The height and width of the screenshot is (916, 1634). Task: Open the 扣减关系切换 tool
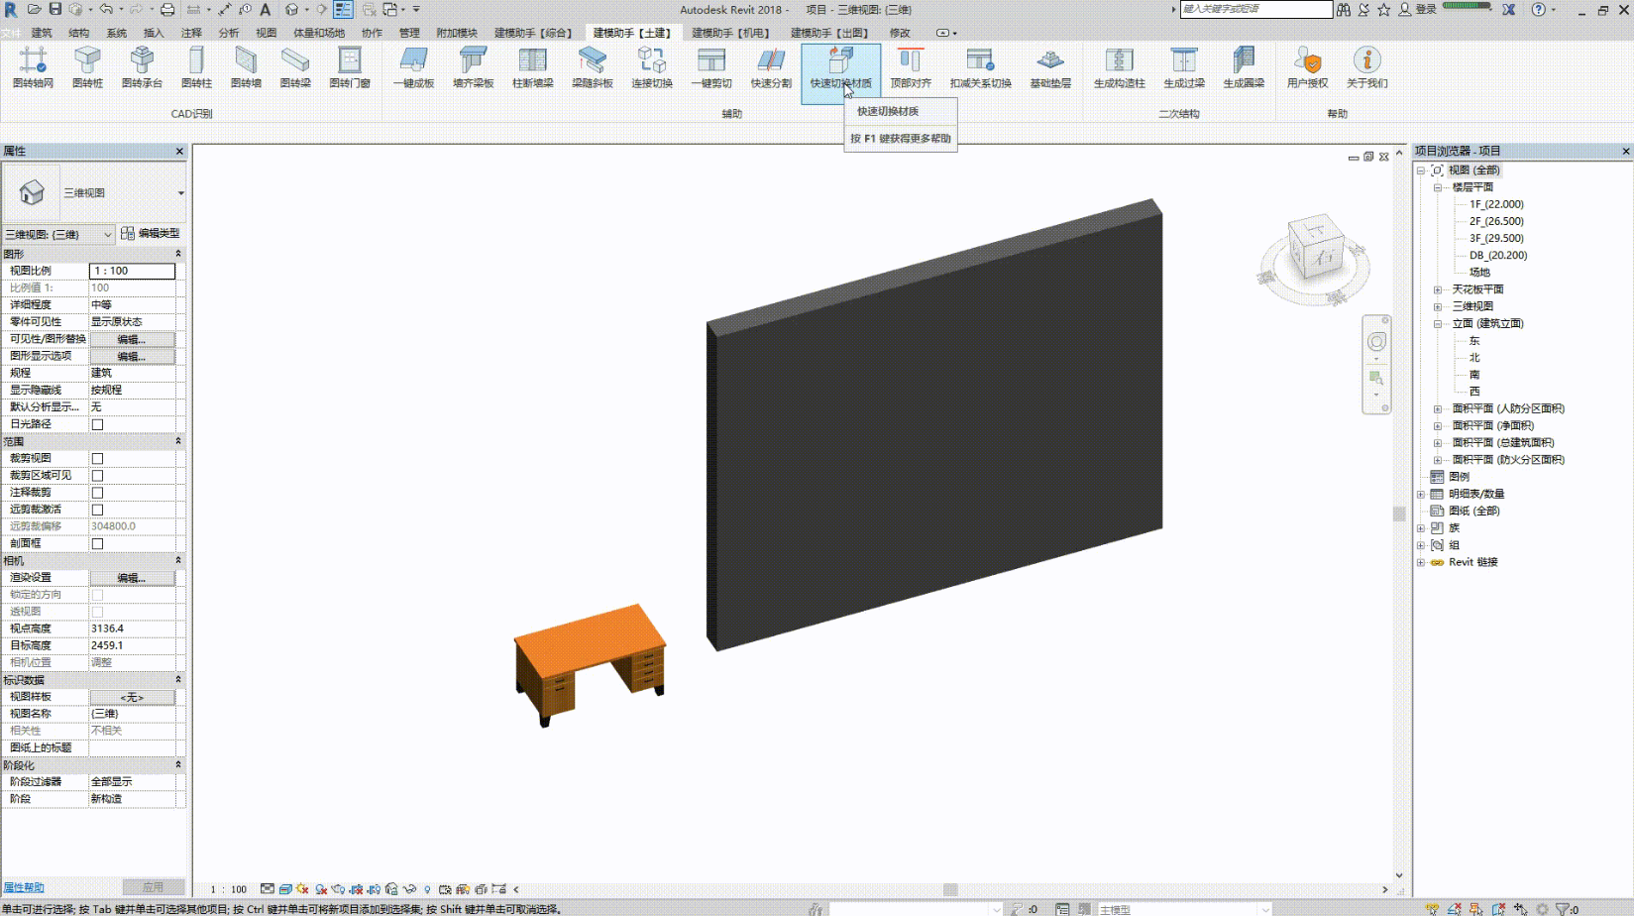point(980,67)
